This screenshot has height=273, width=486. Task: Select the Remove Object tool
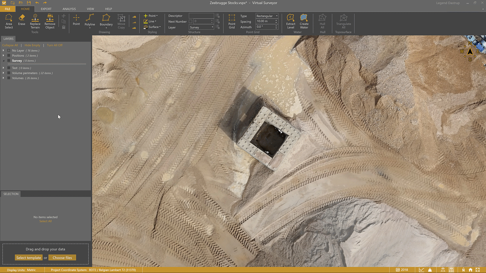[50, 21]
